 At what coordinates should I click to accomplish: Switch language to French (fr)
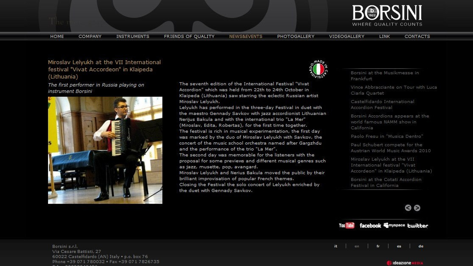pos(378,246)
